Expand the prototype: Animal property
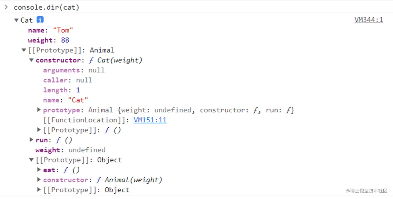The image size is (393, 199). [x=39, y=110]
